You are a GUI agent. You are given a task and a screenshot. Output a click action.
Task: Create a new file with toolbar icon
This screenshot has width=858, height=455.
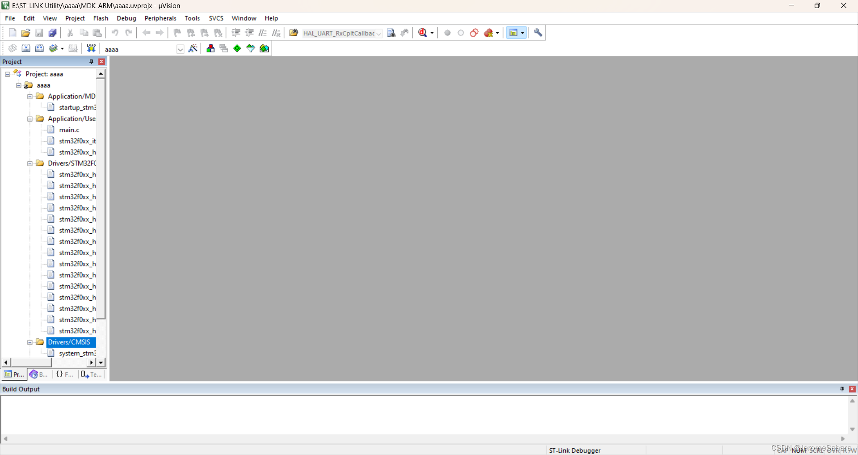coord(13,33)
